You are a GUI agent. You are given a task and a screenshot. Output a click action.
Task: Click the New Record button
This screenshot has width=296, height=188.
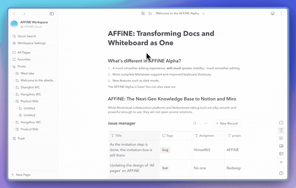point(227,123)
